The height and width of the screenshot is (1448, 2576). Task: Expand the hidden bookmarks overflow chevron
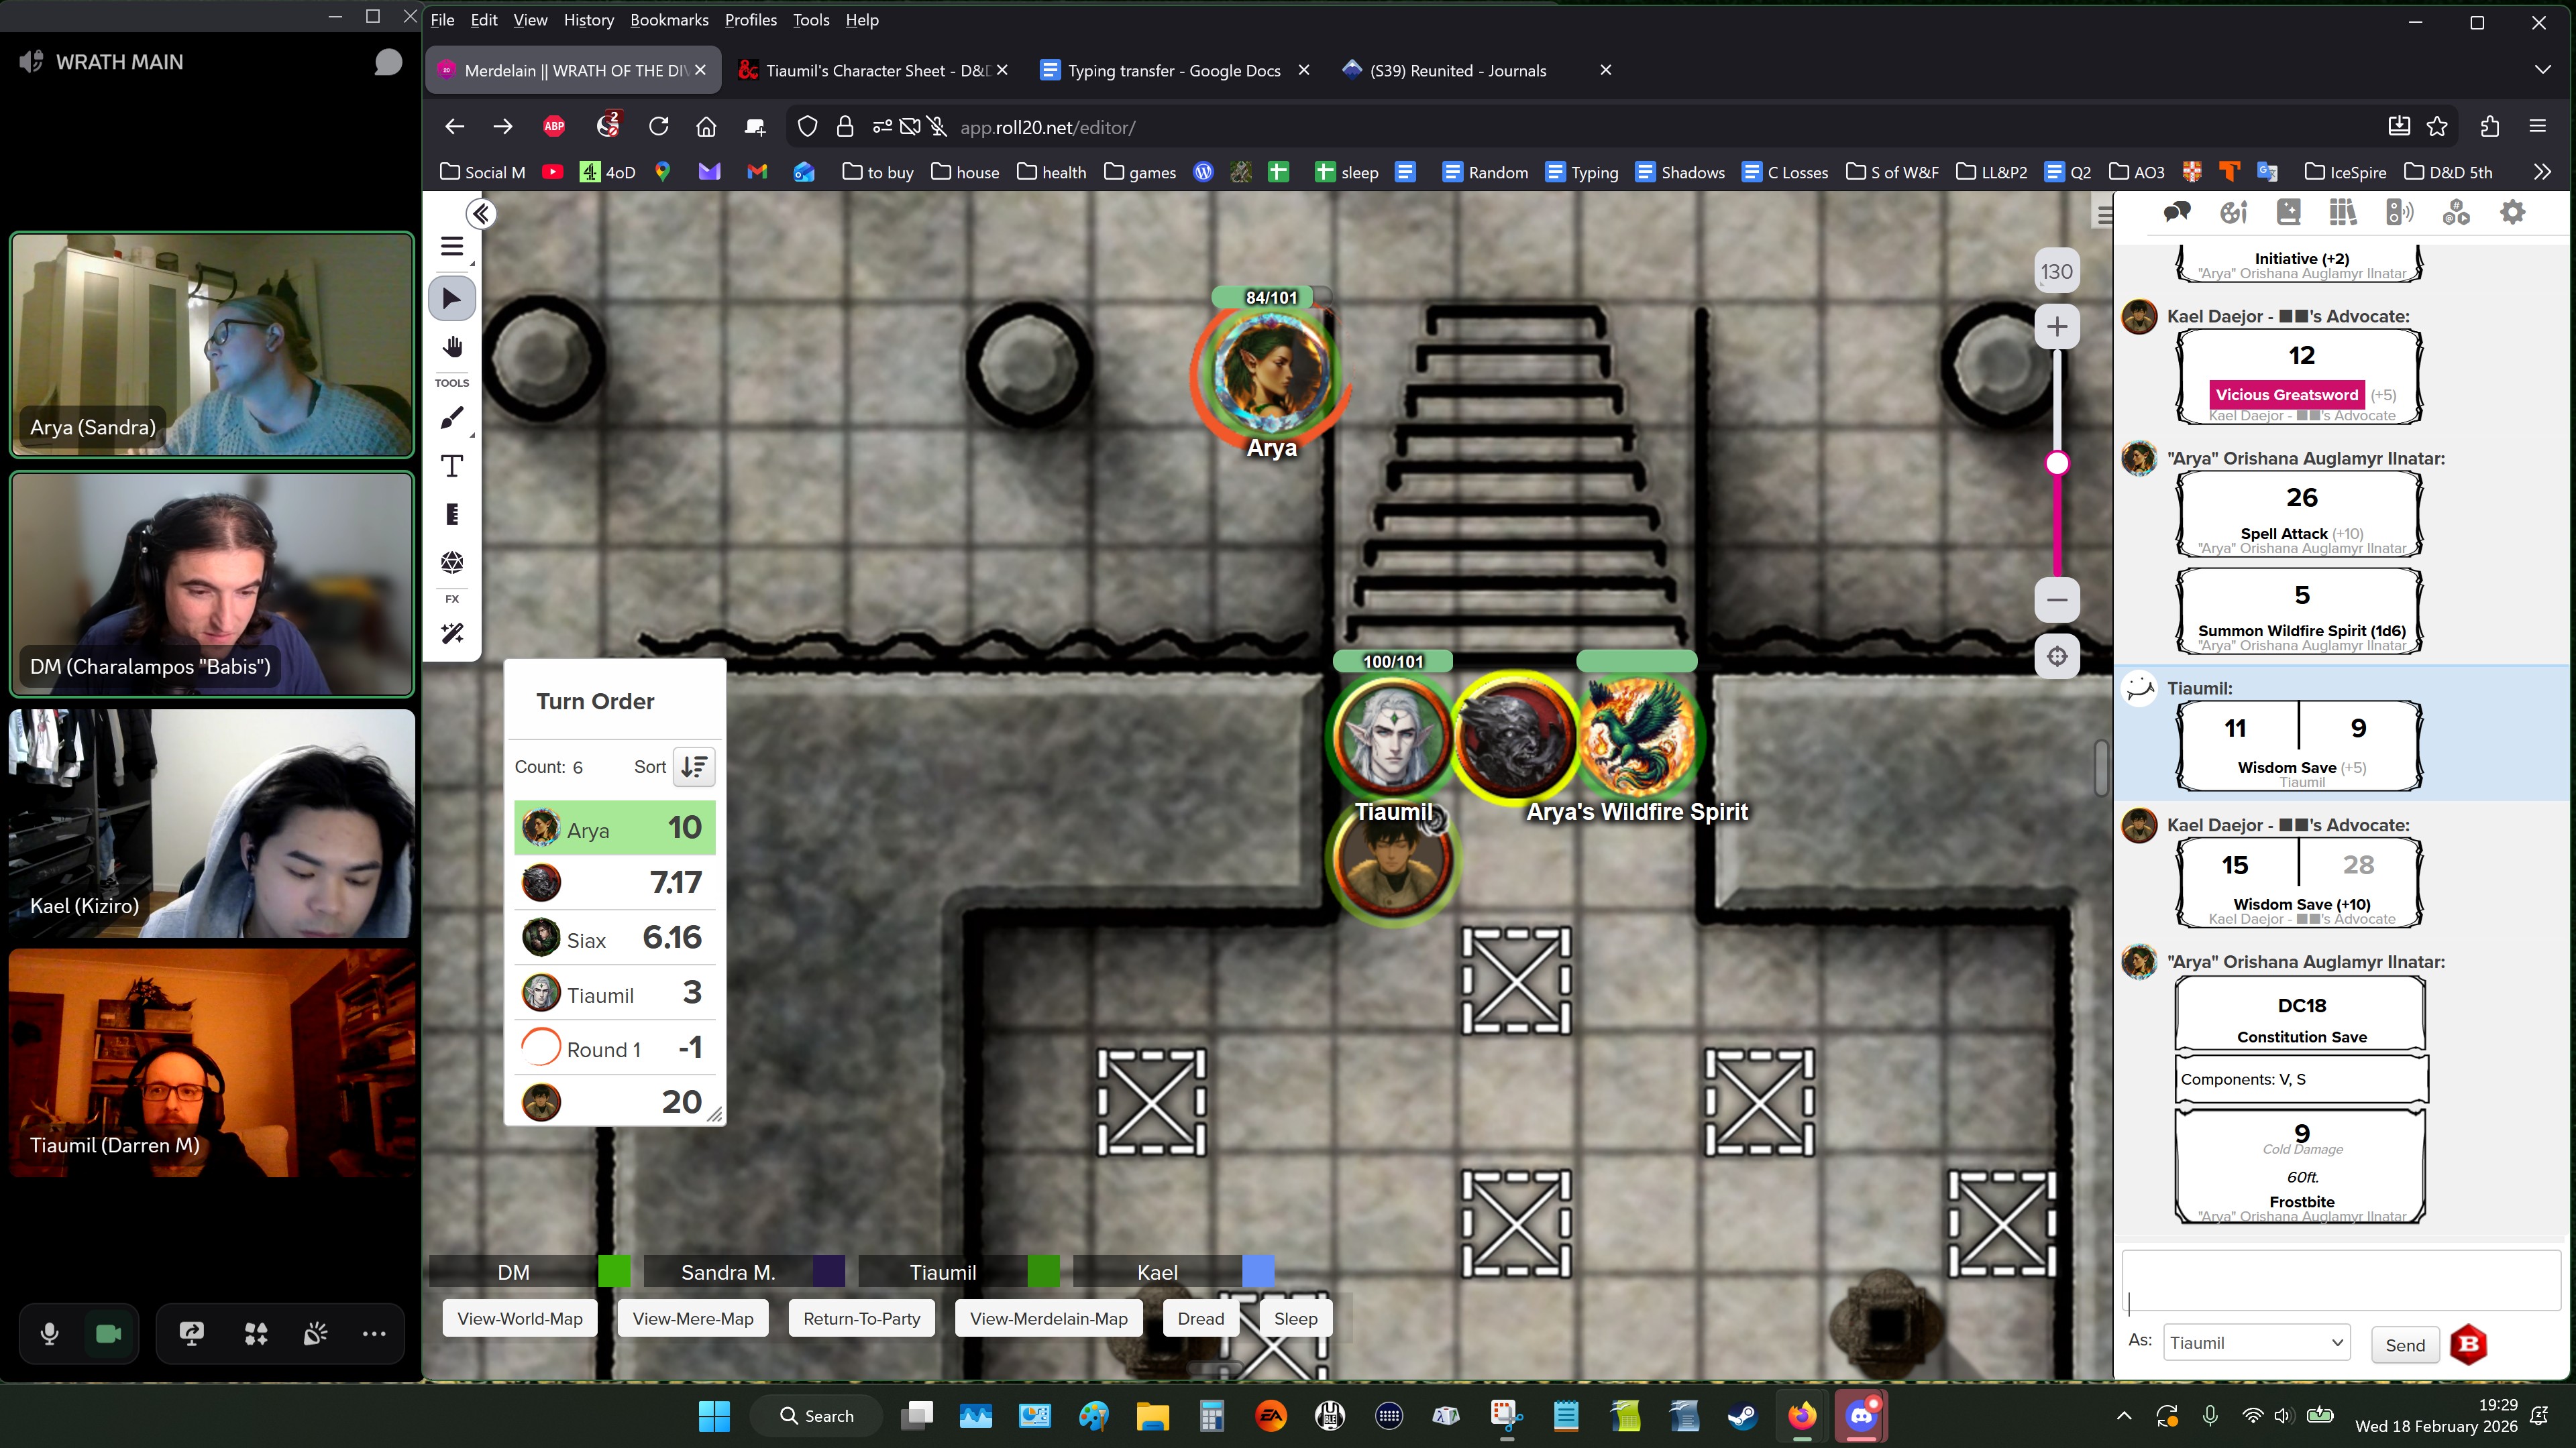[2542, 172]
